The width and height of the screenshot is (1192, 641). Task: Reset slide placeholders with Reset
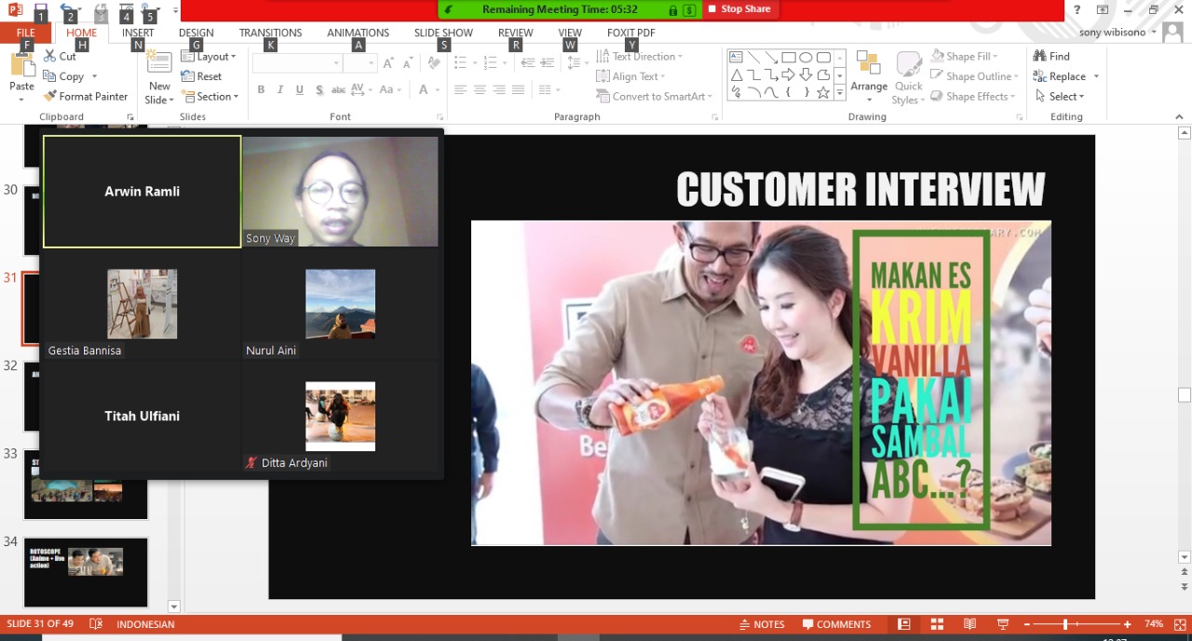[202, 76]
